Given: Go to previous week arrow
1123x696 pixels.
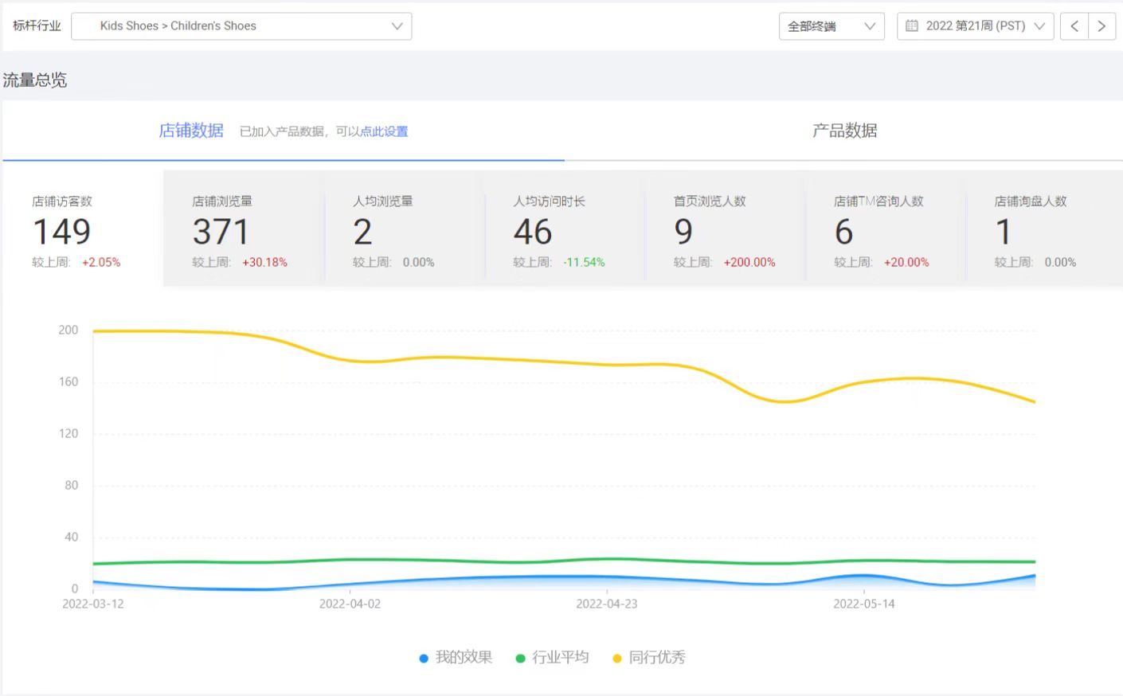Looking at the screenshot, I should pyautogui.click(x=1074, y=26).
